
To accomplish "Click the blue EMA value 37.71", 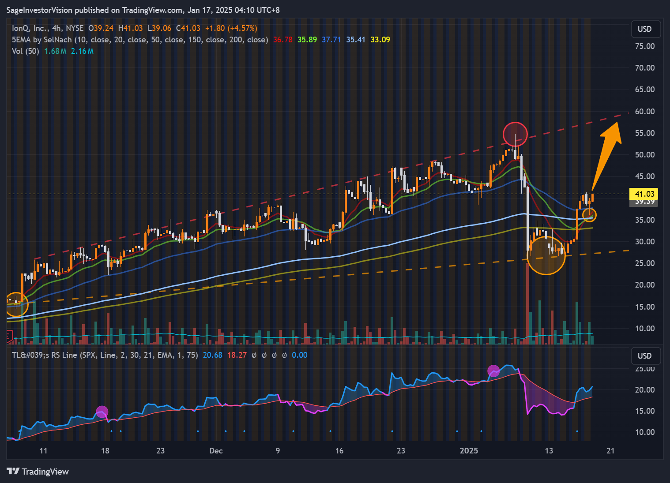I will click(331, 40).
